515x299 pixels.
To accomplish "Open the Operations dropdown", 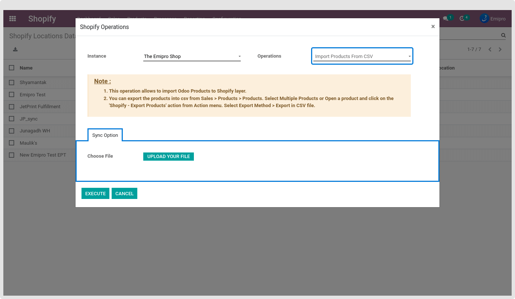I will [x=362, y=57].
